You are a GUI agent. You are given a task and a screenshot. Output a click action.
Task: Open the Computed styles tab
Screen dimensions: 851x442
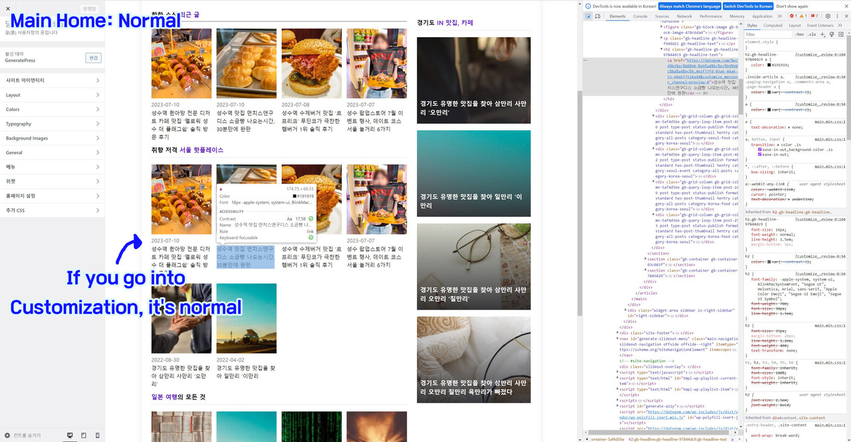pyautogui.click(x=773, y=25)
